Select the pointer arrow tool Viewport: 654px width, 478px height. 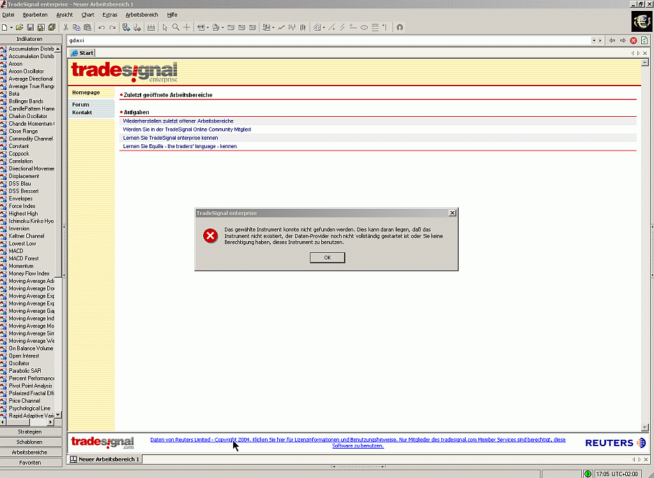point(165,27)
